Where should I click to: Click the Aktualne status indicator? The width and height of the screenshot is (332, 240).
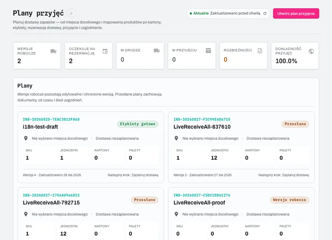point(199,13)
